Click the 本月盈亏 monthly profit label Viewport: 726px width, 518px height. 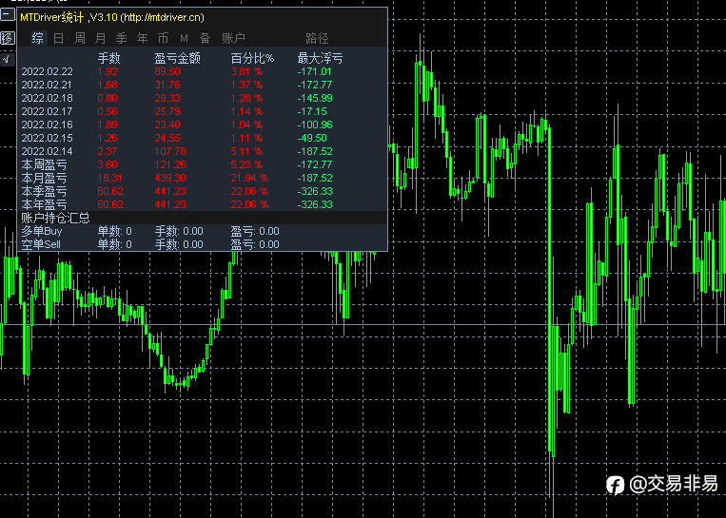coord(44,178)
